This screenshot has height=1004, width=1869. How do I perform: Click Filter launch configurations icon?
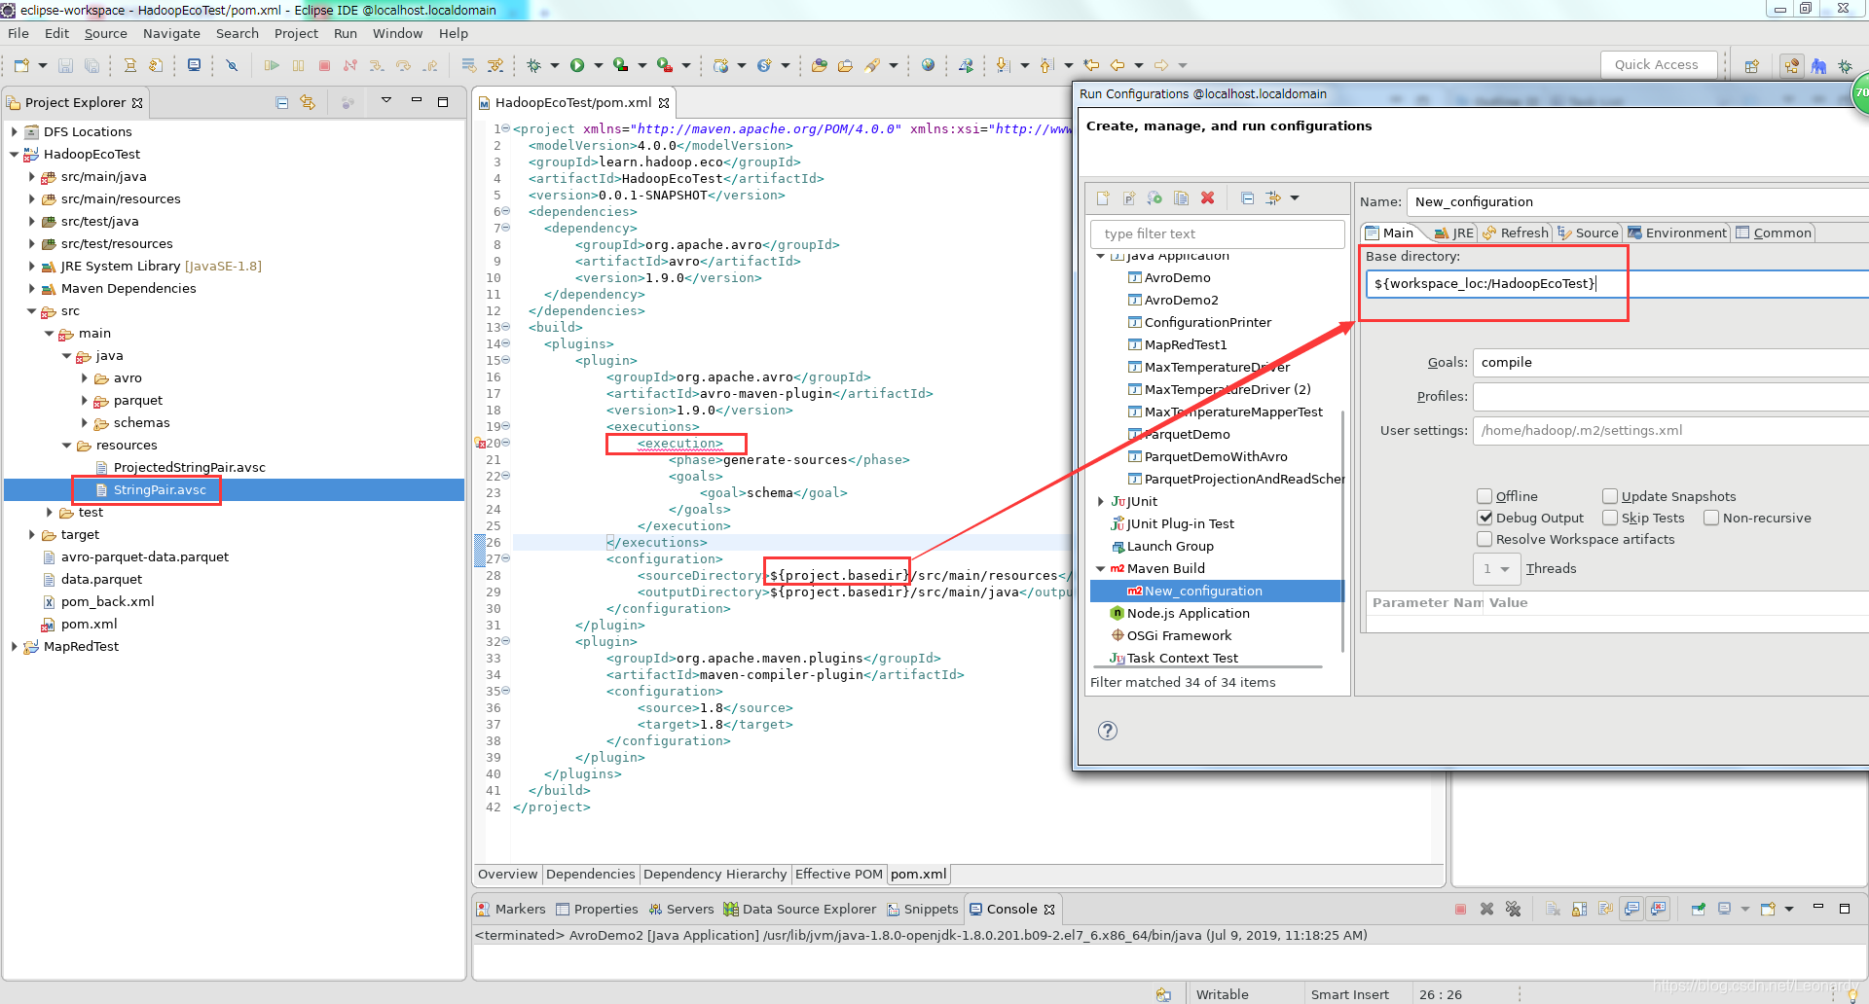pyautogui.click(x=1273, y=197)
